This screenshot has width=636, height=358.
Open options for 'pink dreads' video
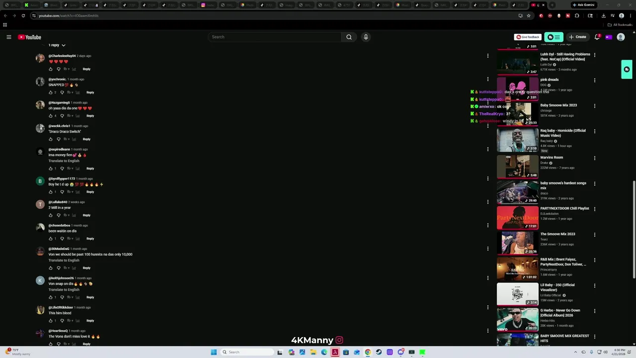click(x=595, y=80)
